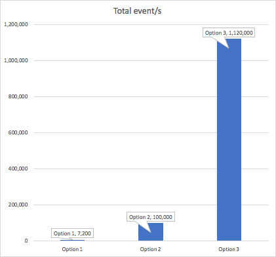Click the Option 1 category axis label
The image size is (276, 257).
(72, 249)
